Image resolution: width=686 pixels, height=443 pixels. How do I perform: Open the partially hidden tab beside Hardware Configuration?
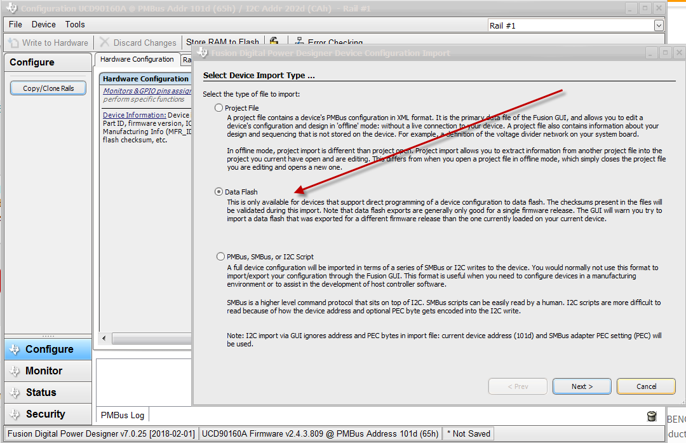point(186,60)
